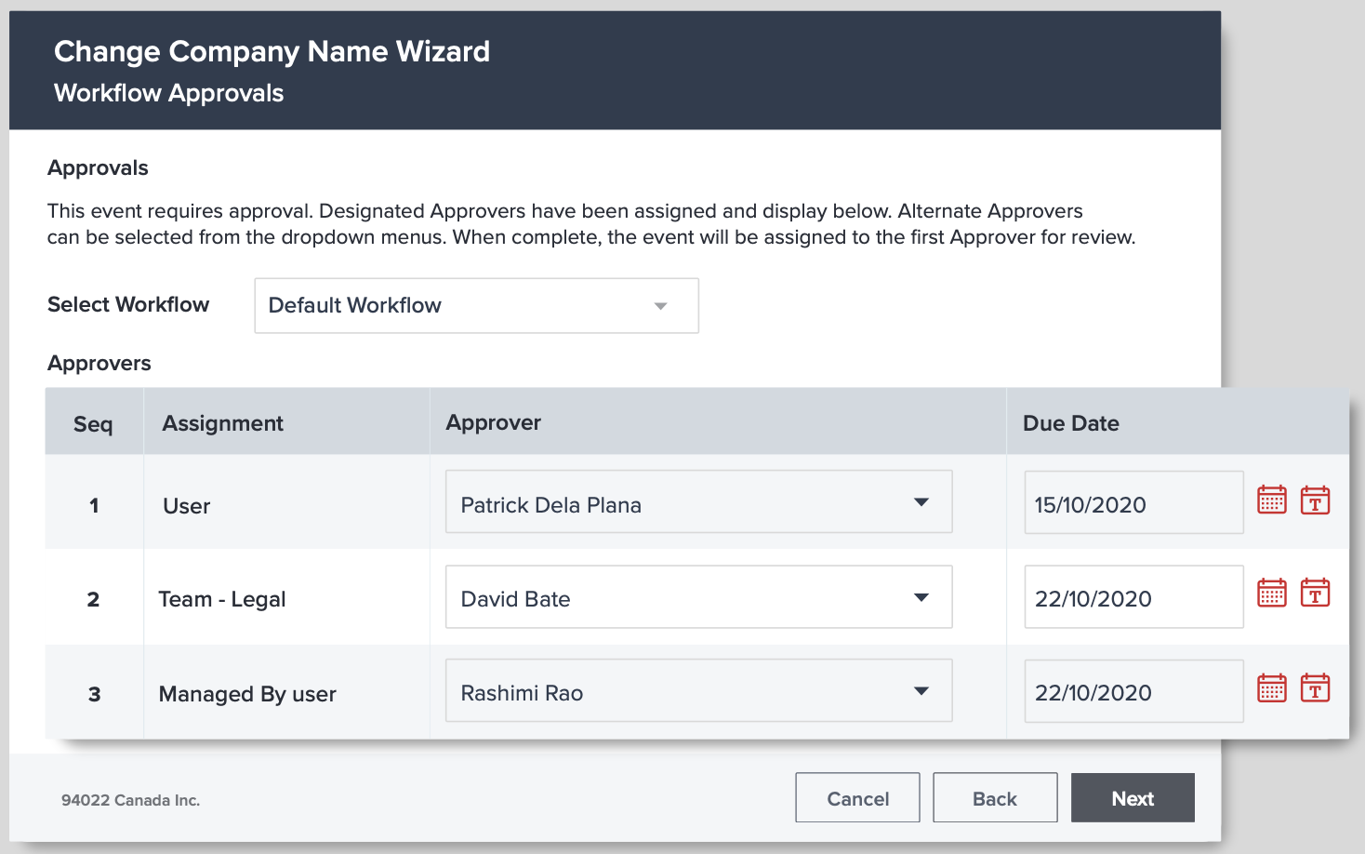Click the Due Date column header
Screen dimensions: 1365x854
1177,423
